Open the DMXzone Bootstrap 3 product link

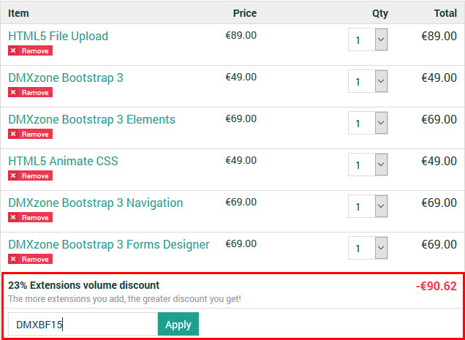tap(66, 78)
